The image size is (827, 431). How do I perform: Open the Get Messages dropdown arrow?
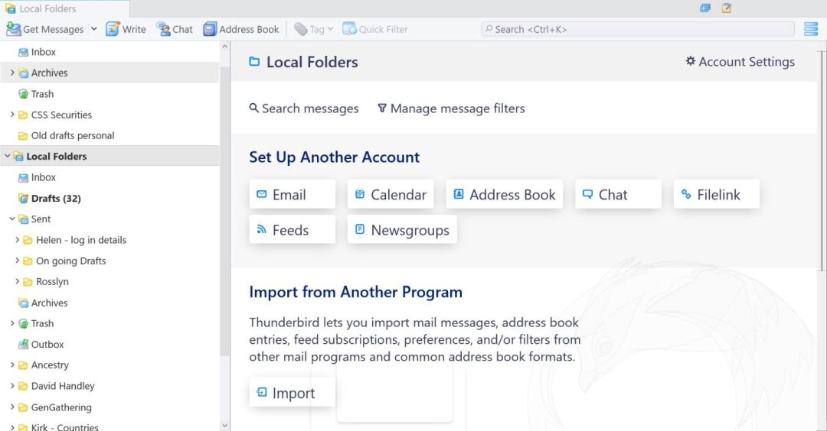[x=94, y=29]
